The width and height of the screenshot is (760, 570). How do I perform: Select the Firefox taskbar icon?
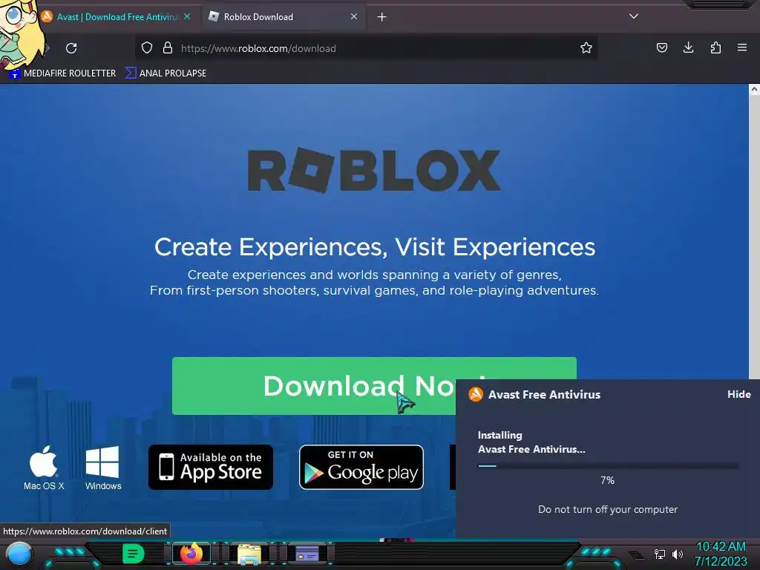coord(191,554)
